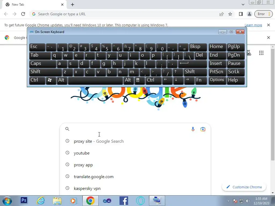Click the Customize Chrome button
The height and width of the screenshot is (206, 275).
[x=244, y=187]
